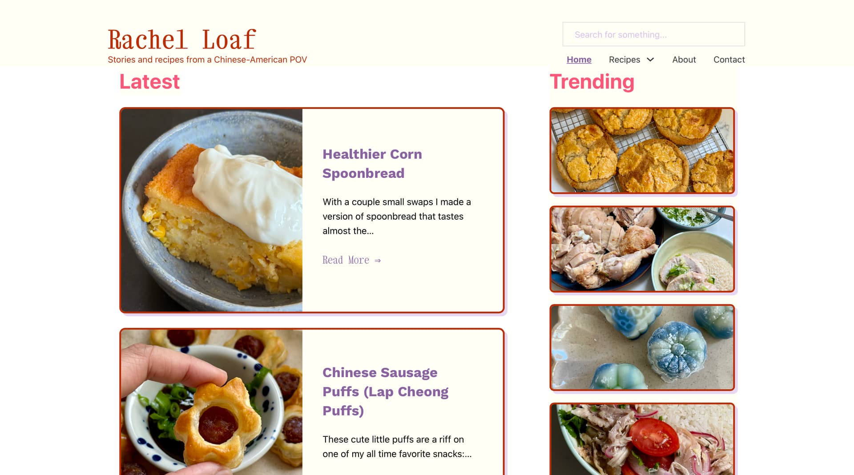Click the Latest section heading
The width and height of the screenshot is (854, 475).
click(x=149, y=82)
